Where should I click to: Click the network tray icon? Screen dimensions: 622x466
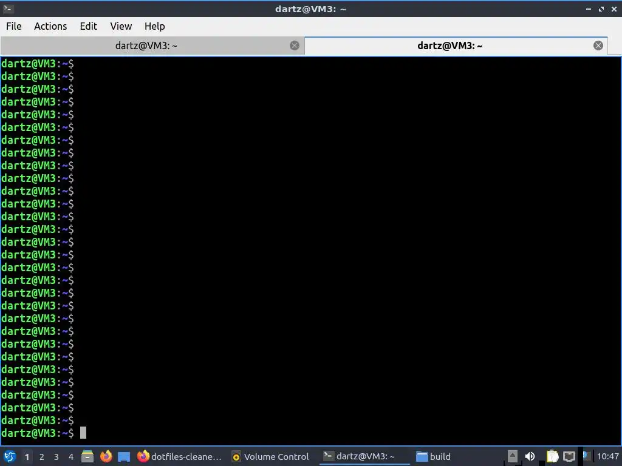(x=569, y=456)
